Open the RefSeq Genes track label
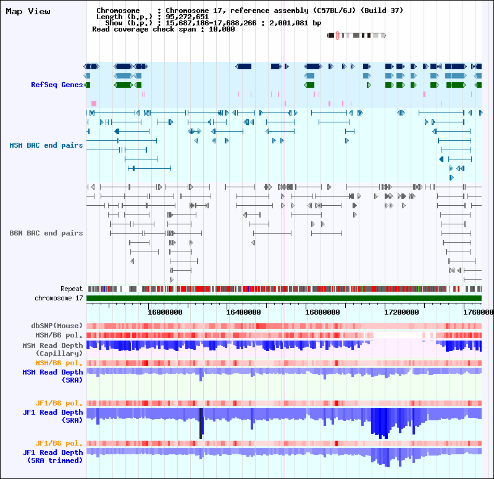 pyautogui.click(x=57, y=85)
